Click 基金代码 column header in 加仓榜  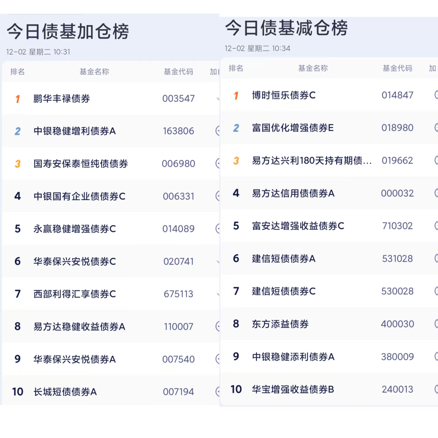pos(178,72)
